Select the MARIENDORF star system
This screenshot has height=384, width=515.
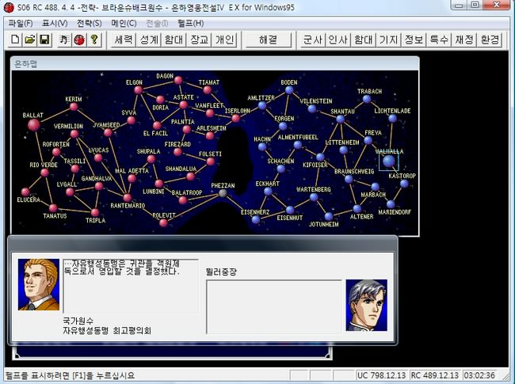point(391,204)
